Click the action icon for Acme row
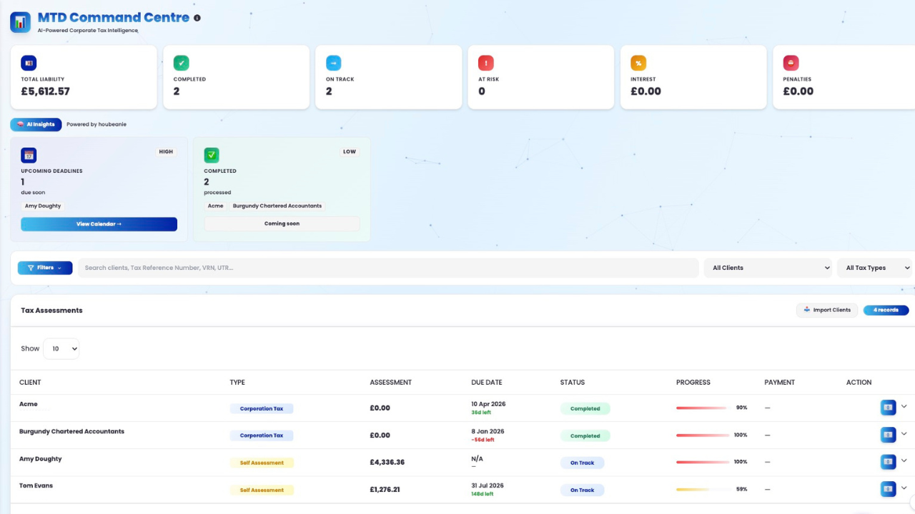 pyautogui.click(x=888, y=407)
